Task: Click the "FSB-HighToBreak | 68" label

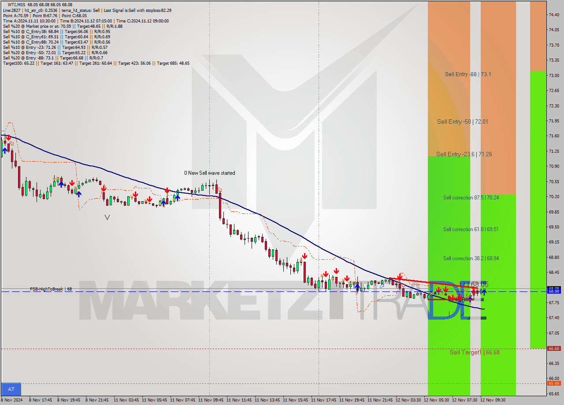Action: pos(51,289)
